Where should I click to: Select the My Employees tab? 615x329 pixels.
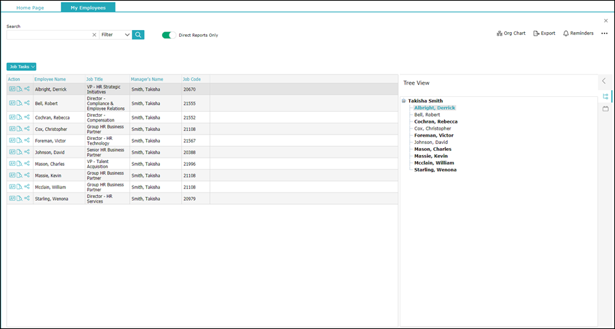point(88,7)
